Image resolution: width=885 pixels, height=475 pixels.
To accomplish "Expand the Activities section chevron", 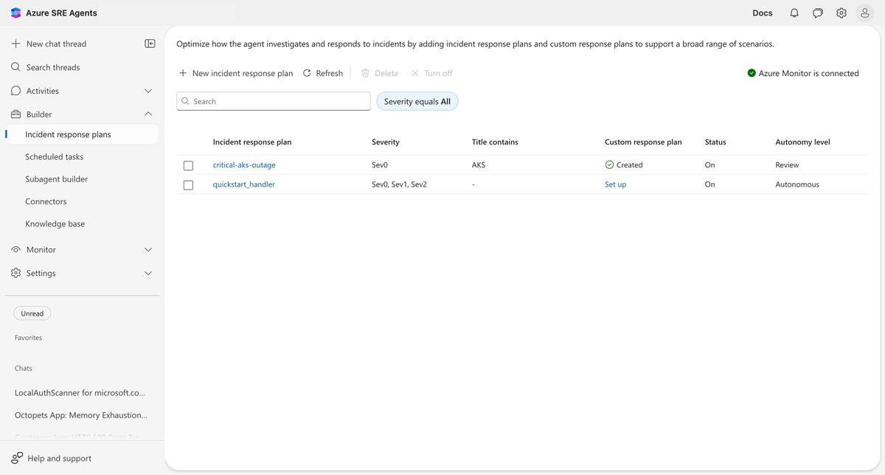I will tap(148, 91).
